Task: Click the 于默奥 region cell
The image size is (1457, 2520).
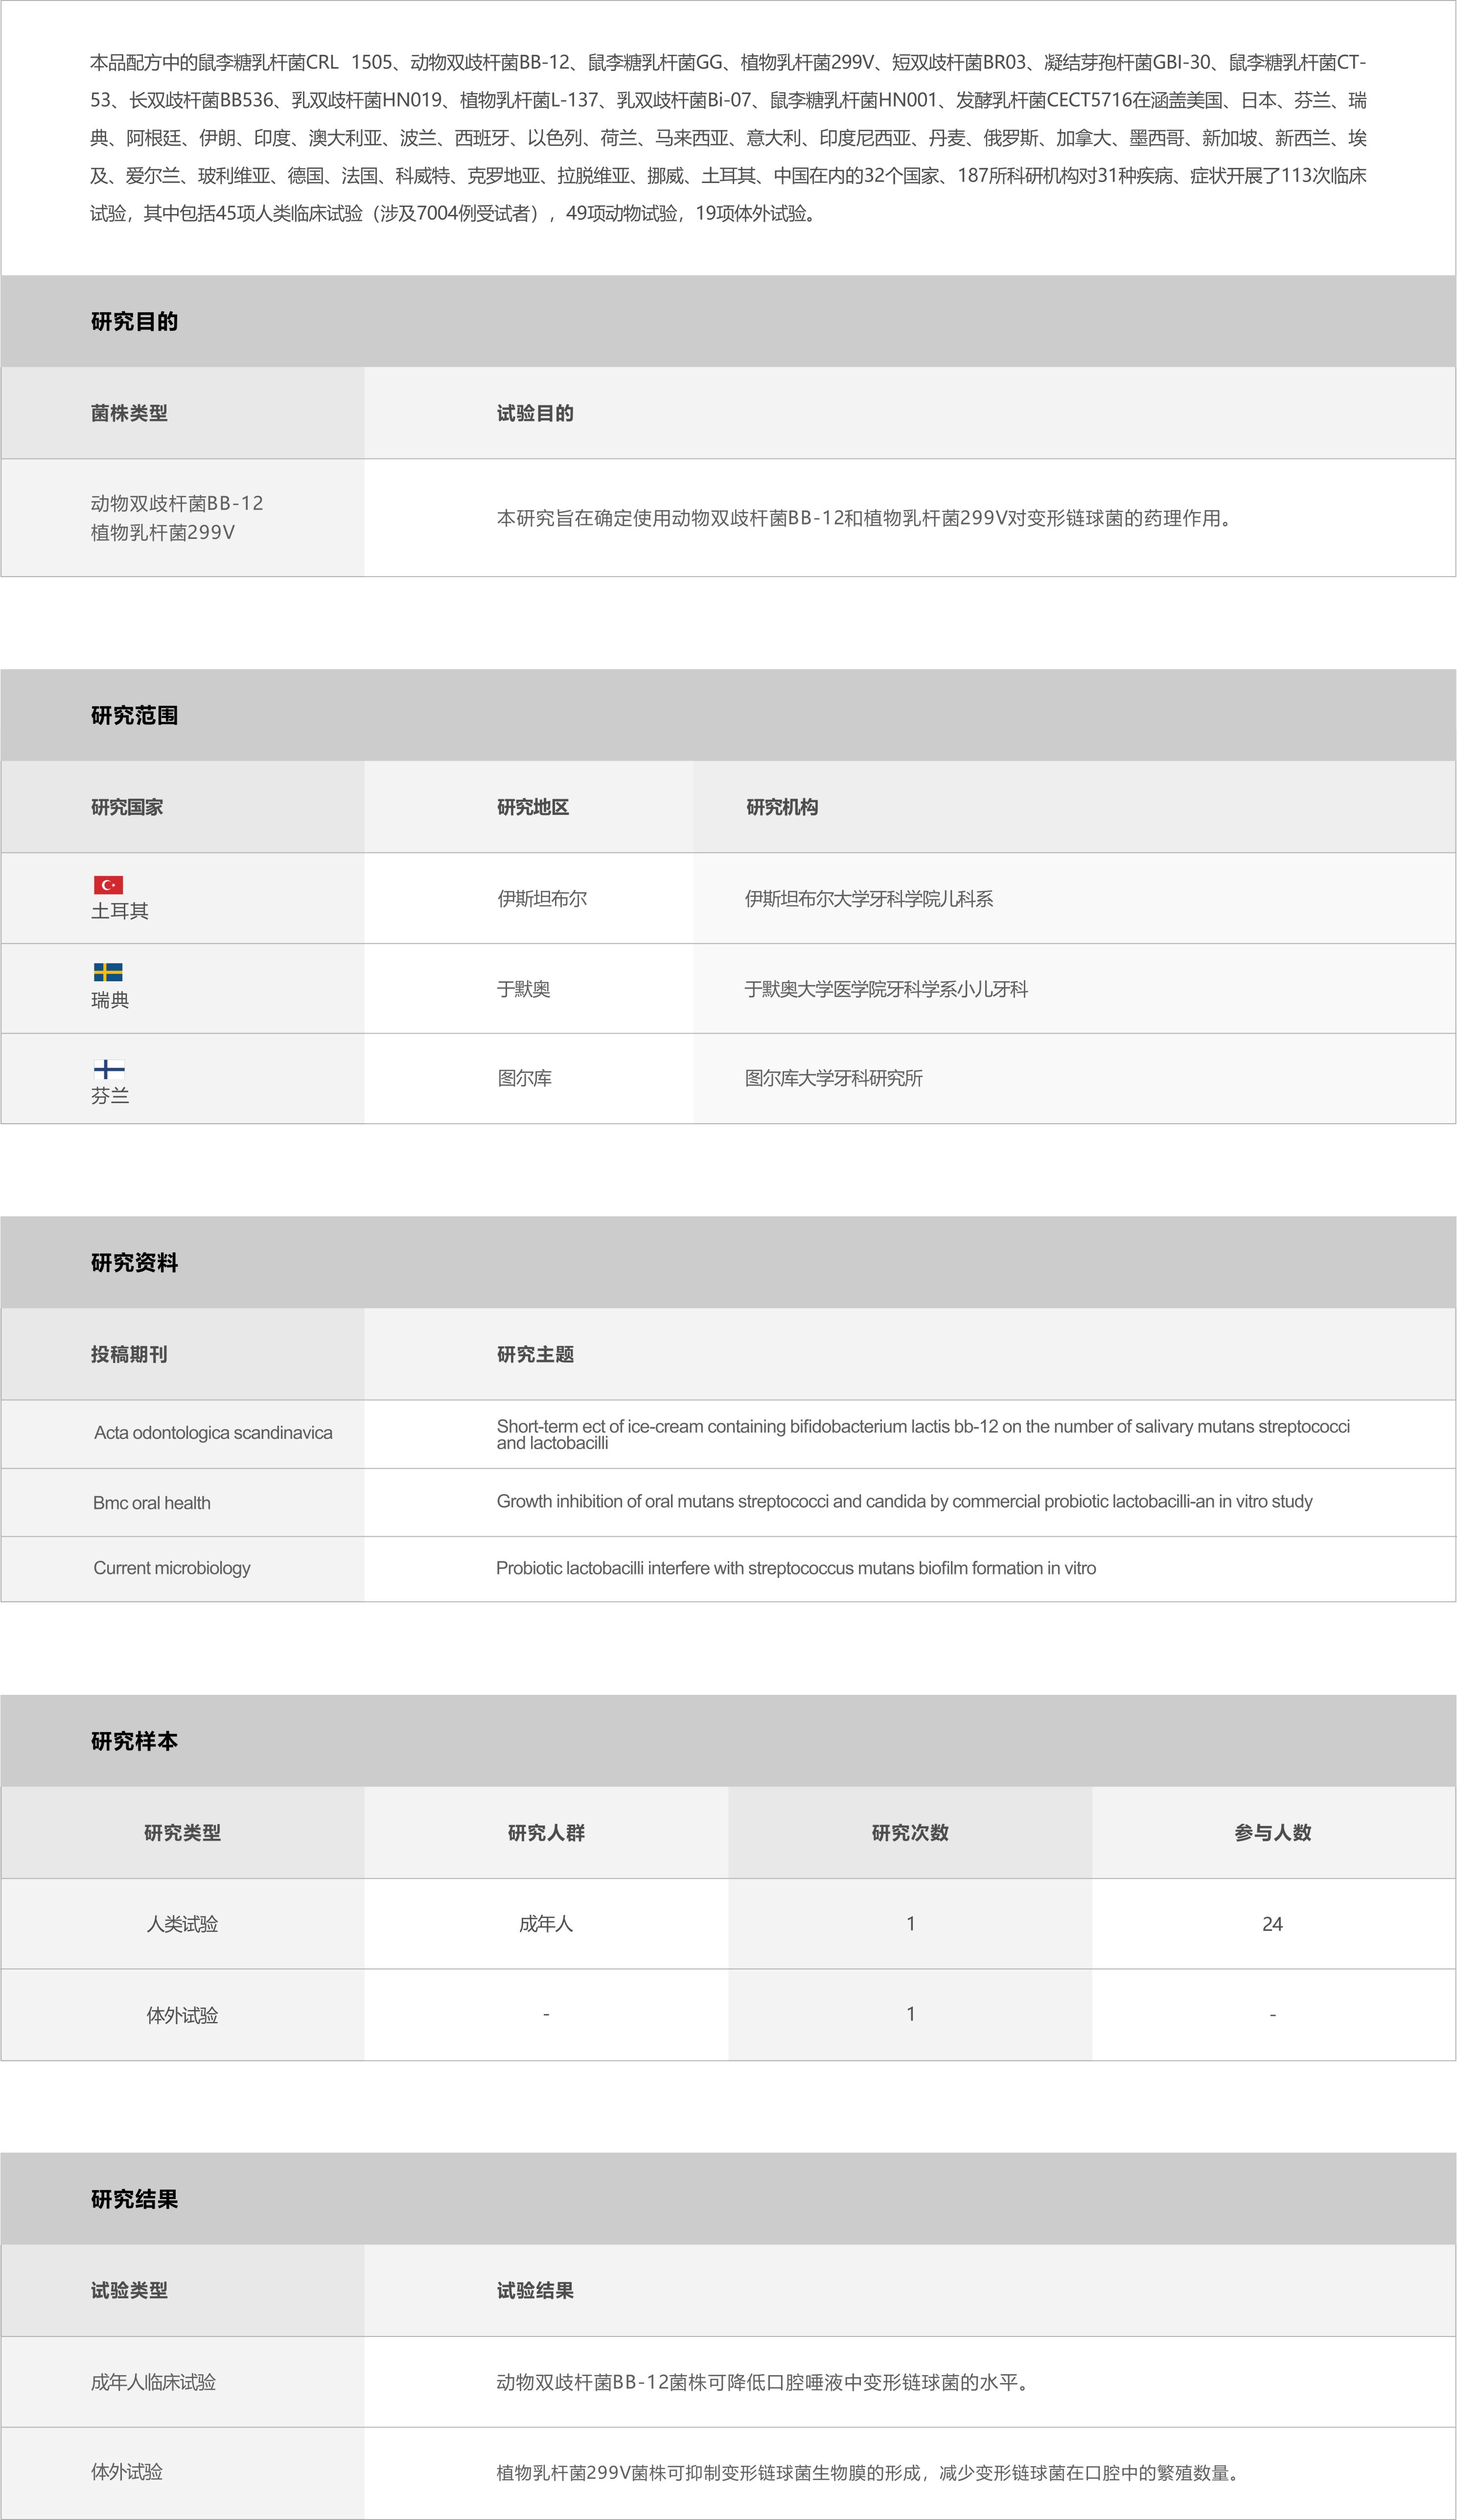Action: [524, 989]
